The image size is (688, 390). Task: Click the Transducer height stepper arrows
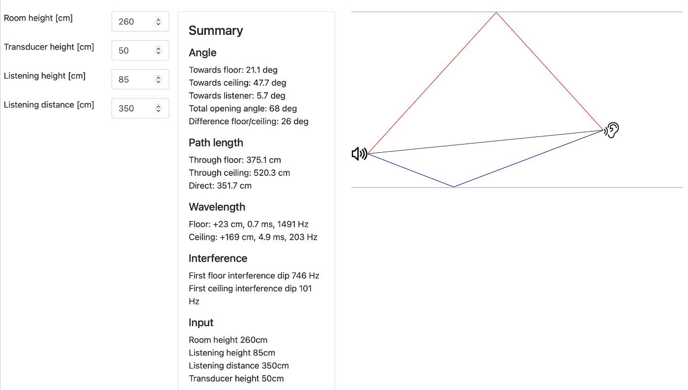158,51
